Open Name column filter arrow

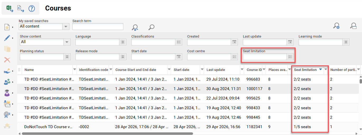74,70
